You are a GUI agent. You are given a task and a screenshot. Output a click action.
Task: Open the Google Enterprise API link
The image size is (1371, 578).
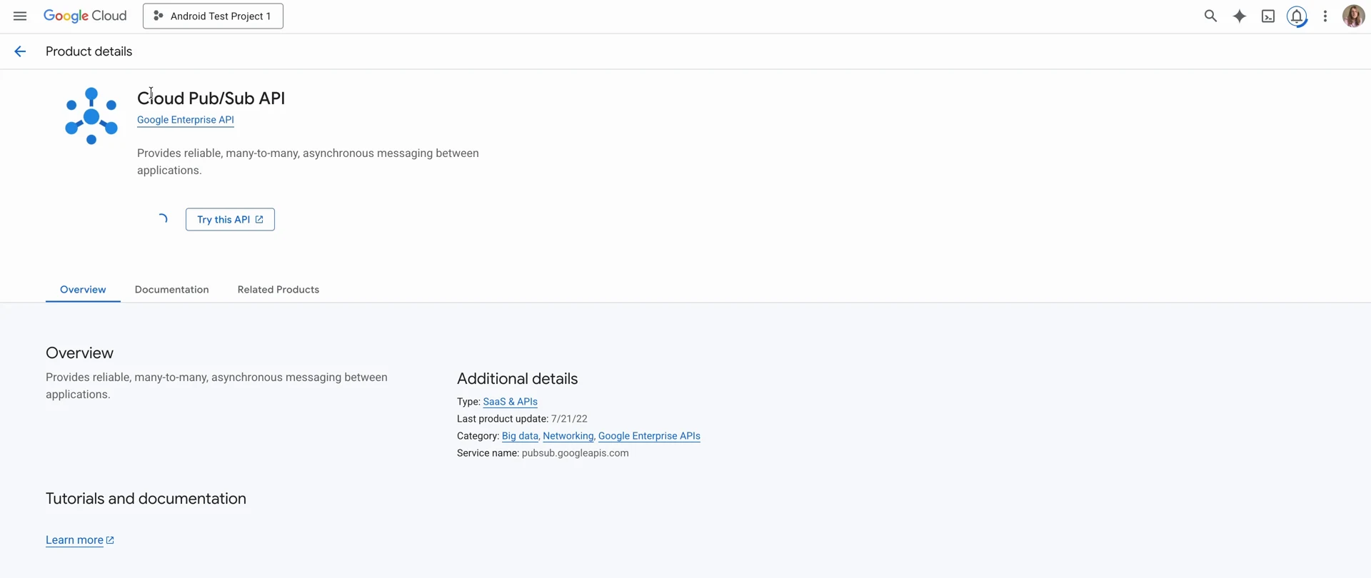(186, 120)
